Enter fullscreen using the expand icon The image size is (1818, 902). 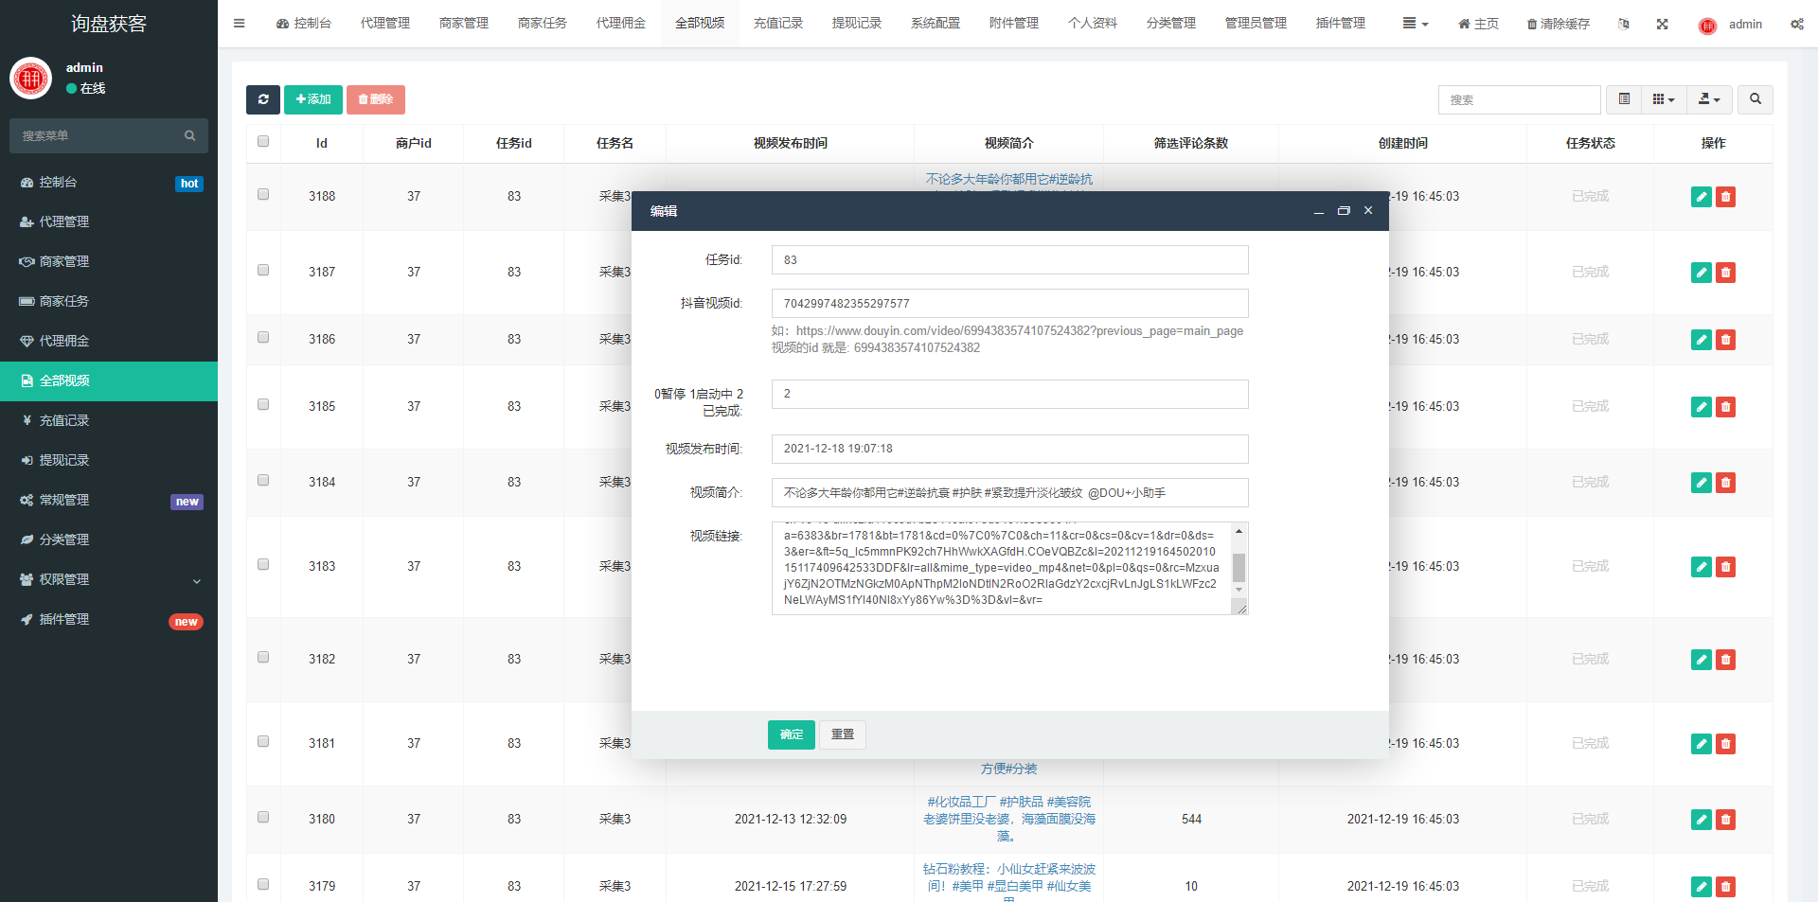(1662, 24)
